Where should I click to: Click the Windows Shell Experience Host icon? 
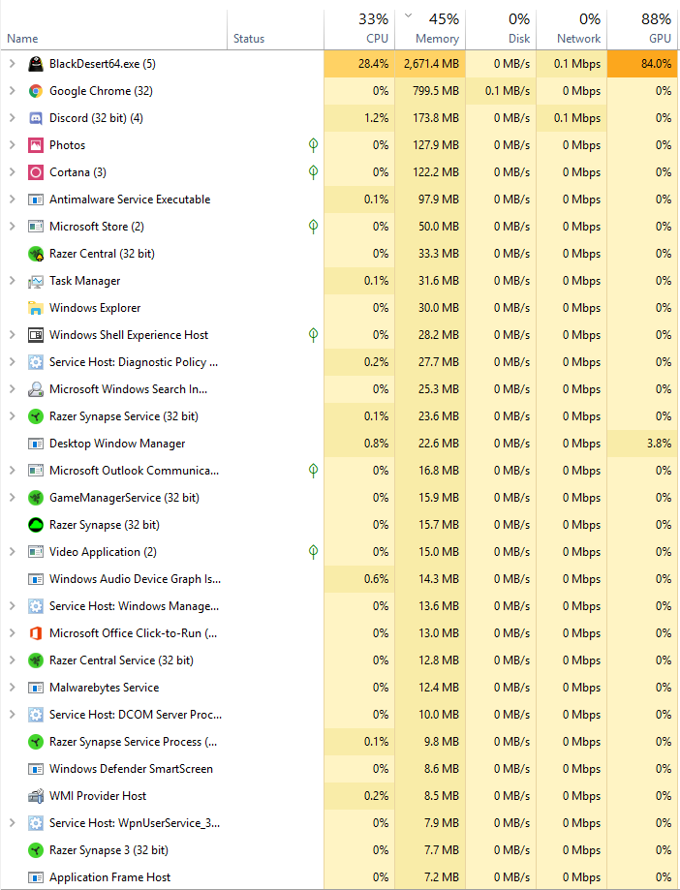tap(36, 335)
